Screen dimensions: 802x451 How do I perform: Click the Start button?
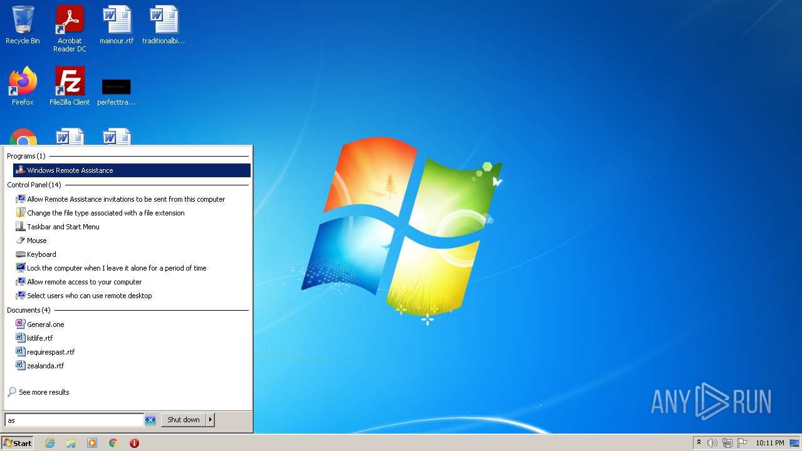(17, 443)
